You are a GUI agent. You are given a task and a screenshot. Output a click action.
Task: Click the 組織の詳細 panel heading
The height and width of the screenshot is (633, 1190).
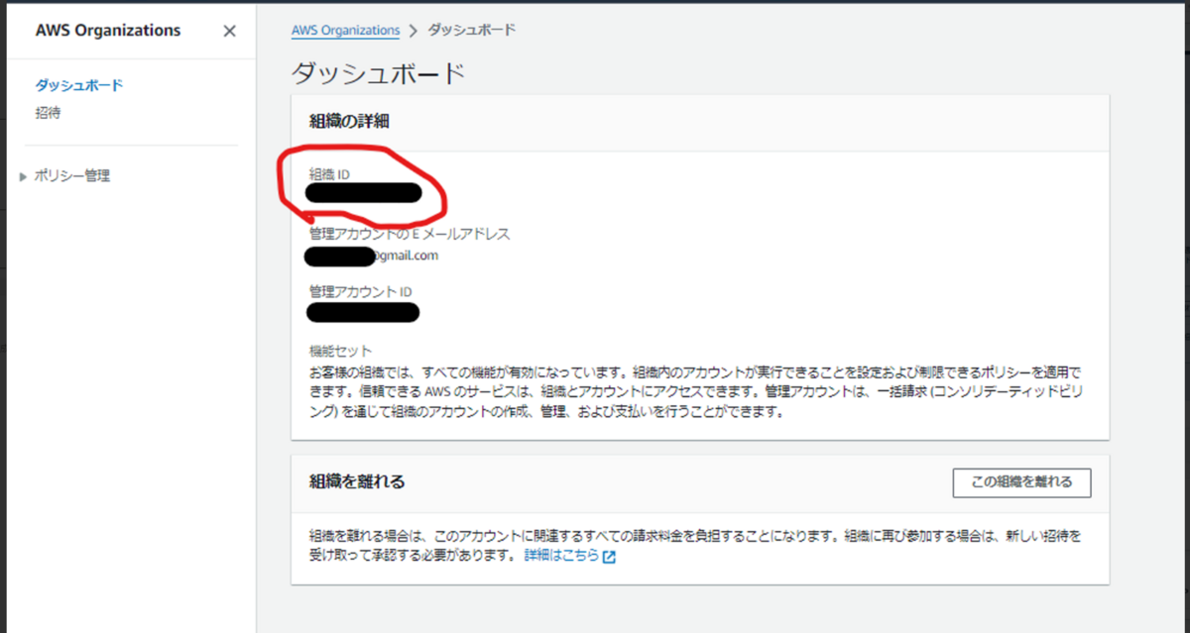pos(349,121)
